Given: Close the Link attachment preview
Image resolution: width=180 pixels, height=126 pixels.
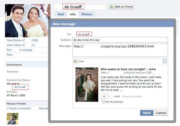Looking at the screenshot, I should pos(165,61).
